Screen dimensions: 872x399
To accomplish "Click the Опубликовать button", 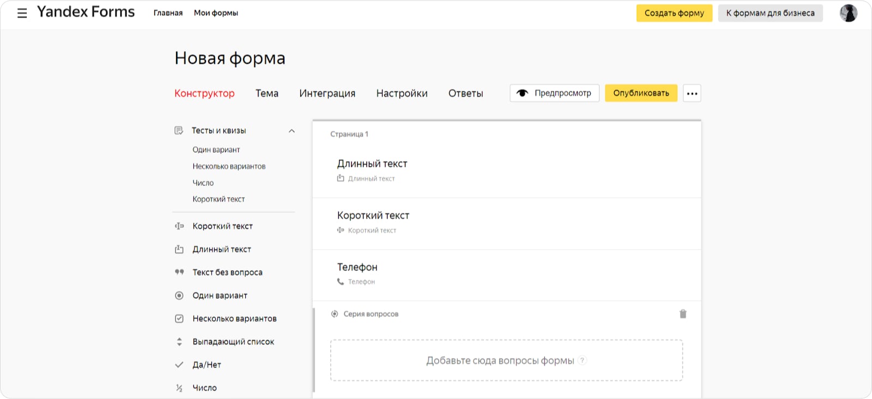I will [x=641, y=93].
